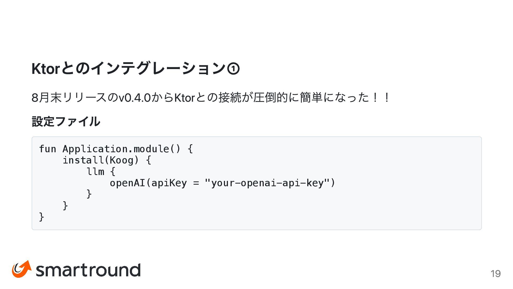
Task: Click the llm { code line
Action: pos(101,172)
